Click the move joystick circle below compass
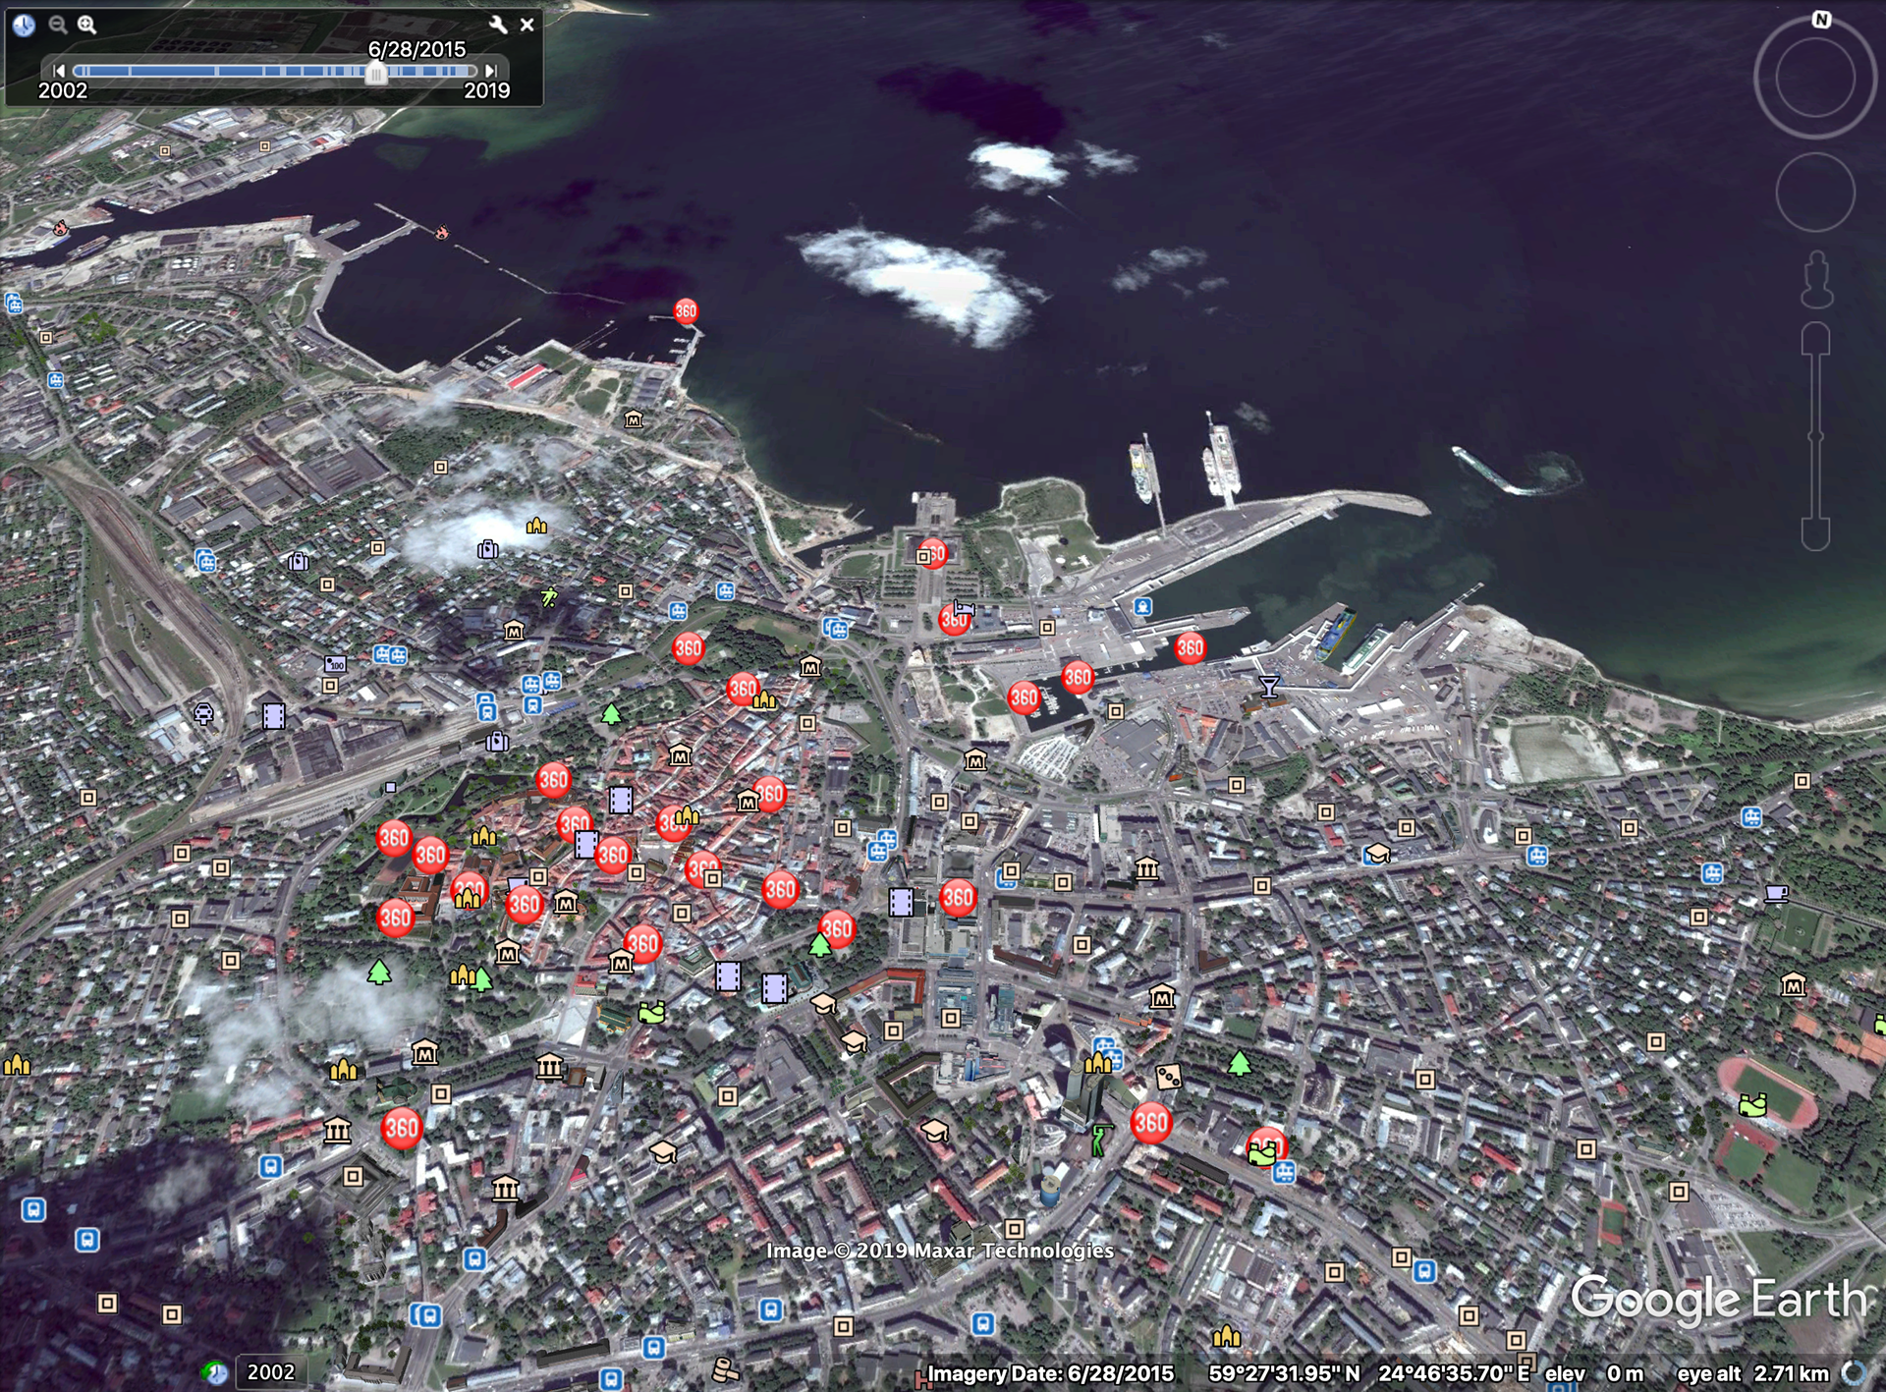The width and height of the screenshot is (1886, 1392). point(1814,193)
